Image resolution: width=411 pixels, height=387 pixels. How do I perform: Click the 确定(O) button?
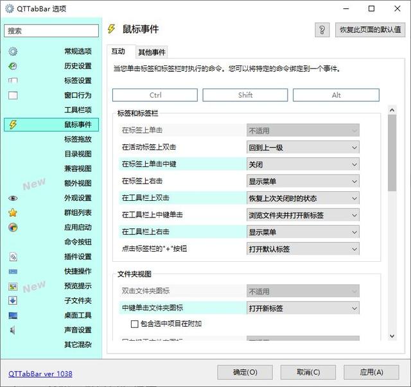(x=245, y=372)
